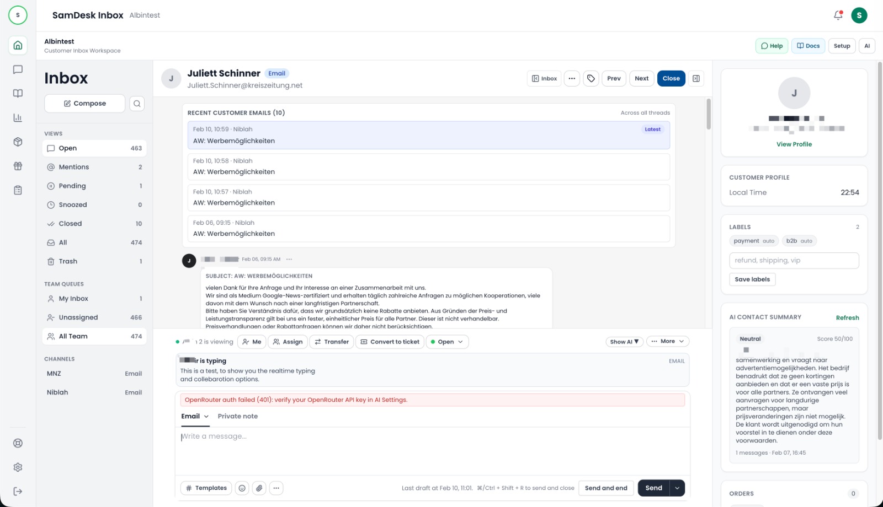883x507 pixels.
Task: Click the conversation status toggle labeled Open
Action: [447, 341]
